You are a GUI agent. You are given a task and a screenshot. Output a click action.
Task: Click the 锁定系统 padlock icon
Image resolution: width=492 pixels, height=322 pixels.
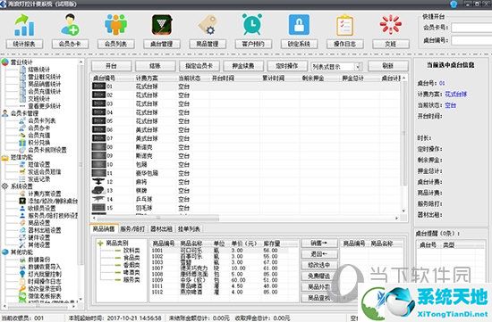[x=299, y=25]
